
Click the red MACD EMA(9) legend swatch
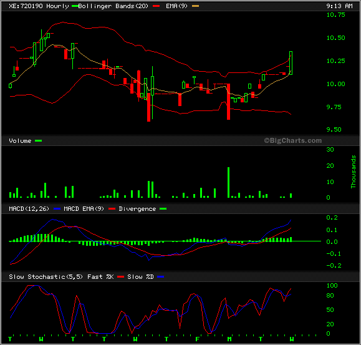click(112, 208)
